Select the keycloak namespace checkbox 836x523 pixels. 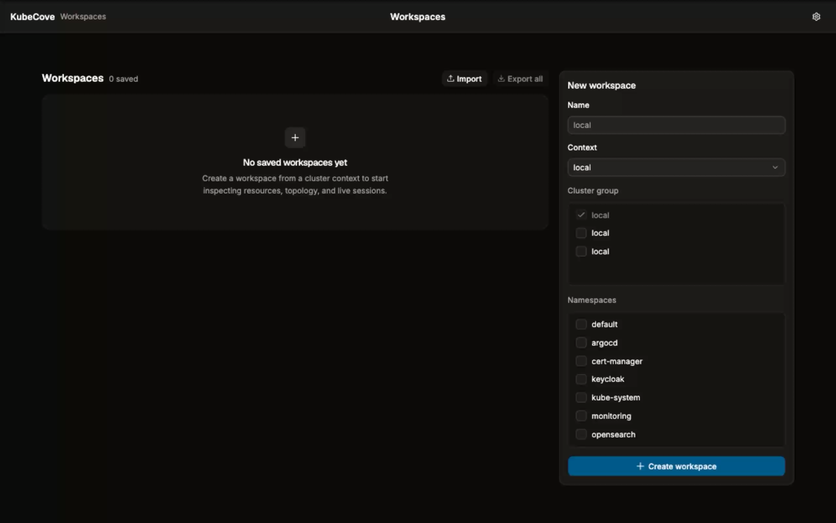(581, 379)
